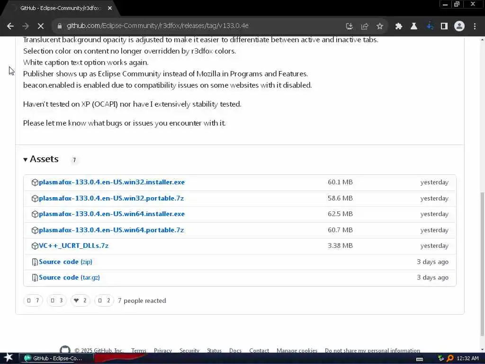This screenshot has height=364, width=485.
Task: Toggle the heart reaction with count 2
Action: 81,300
